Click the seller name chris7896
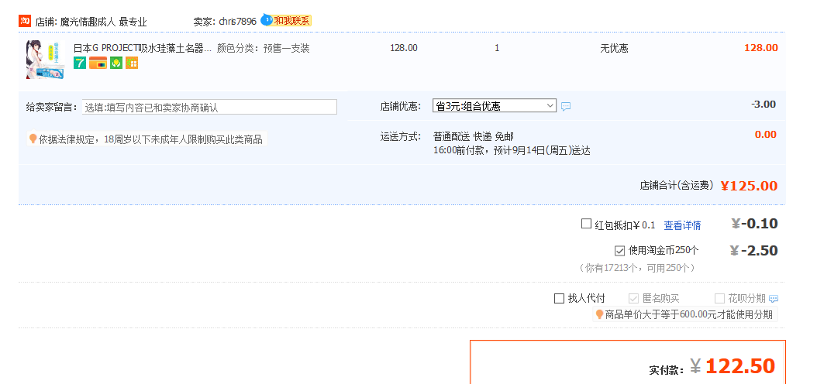 (x=237, y=22)
